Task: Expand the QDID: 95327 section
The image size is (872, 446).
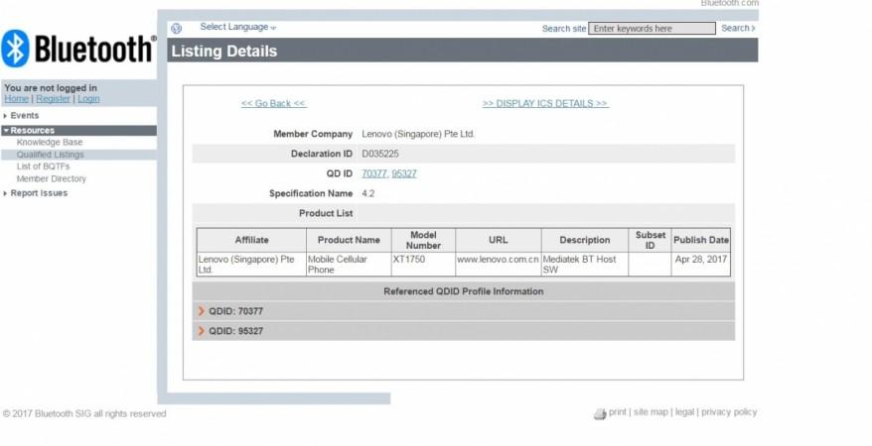Action: pyautogui.click(x=235, y=331)
